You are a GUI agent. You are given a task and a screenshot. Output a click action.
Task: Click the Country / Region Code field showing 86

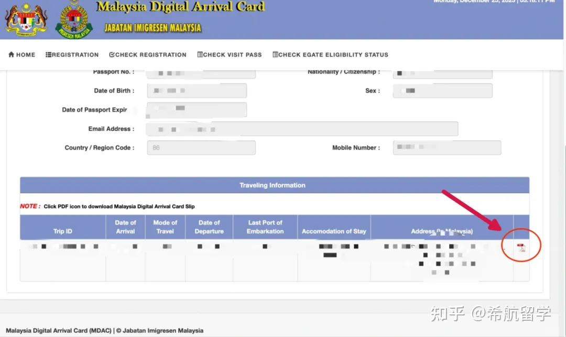coord(201,148)
